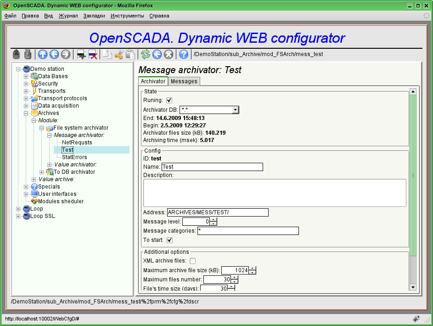Decrease Maximum archive file size value
The width and height of the screenshot is (433, 326).
point(253,272)
